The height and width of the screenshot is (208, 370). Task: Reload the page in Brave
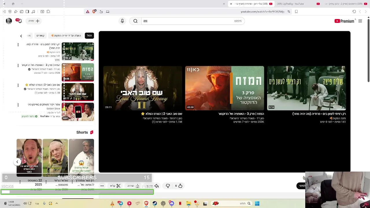pos(354,12)
